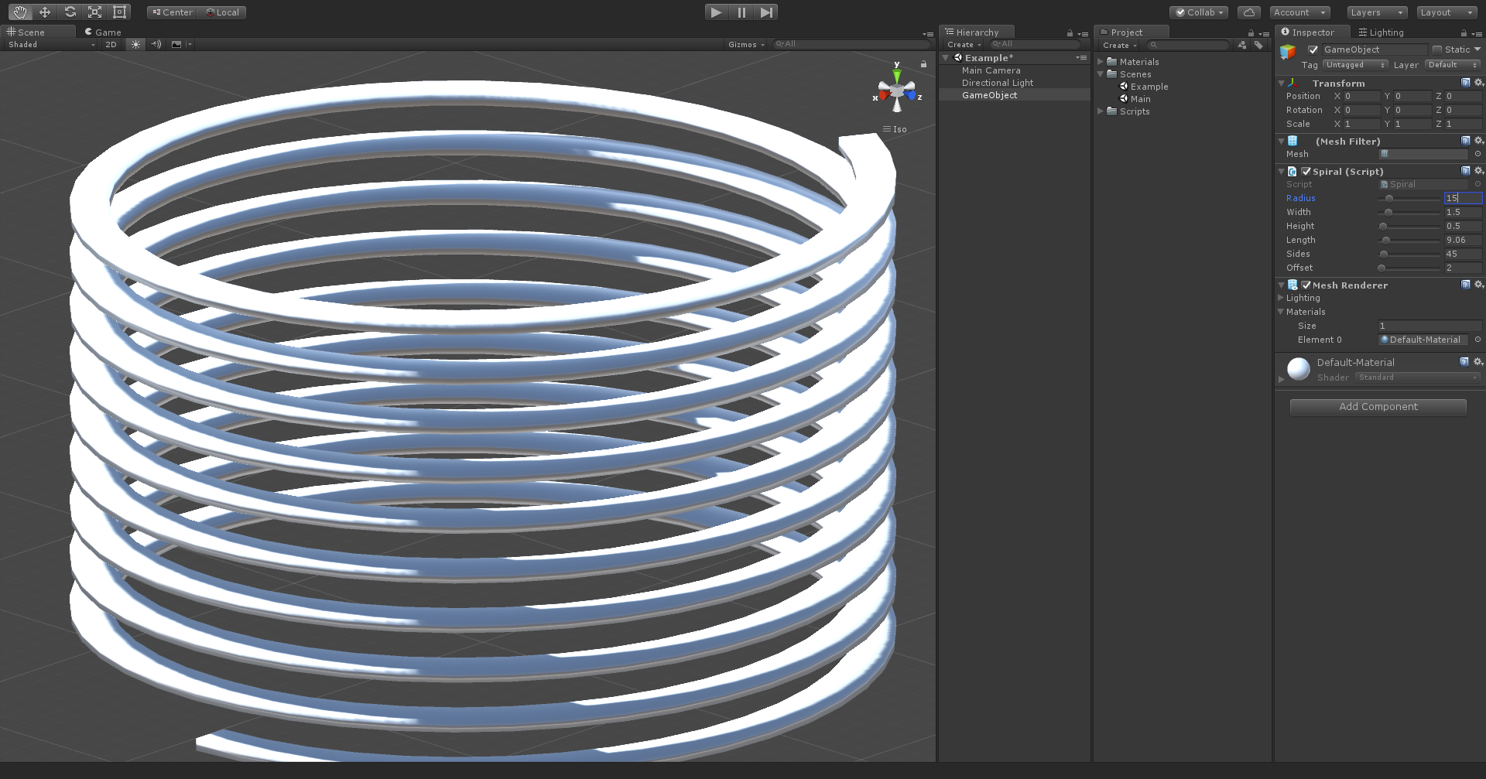Toggle 2D scene view mode
Screen dimensions: 1486x779
pos(111,44)
